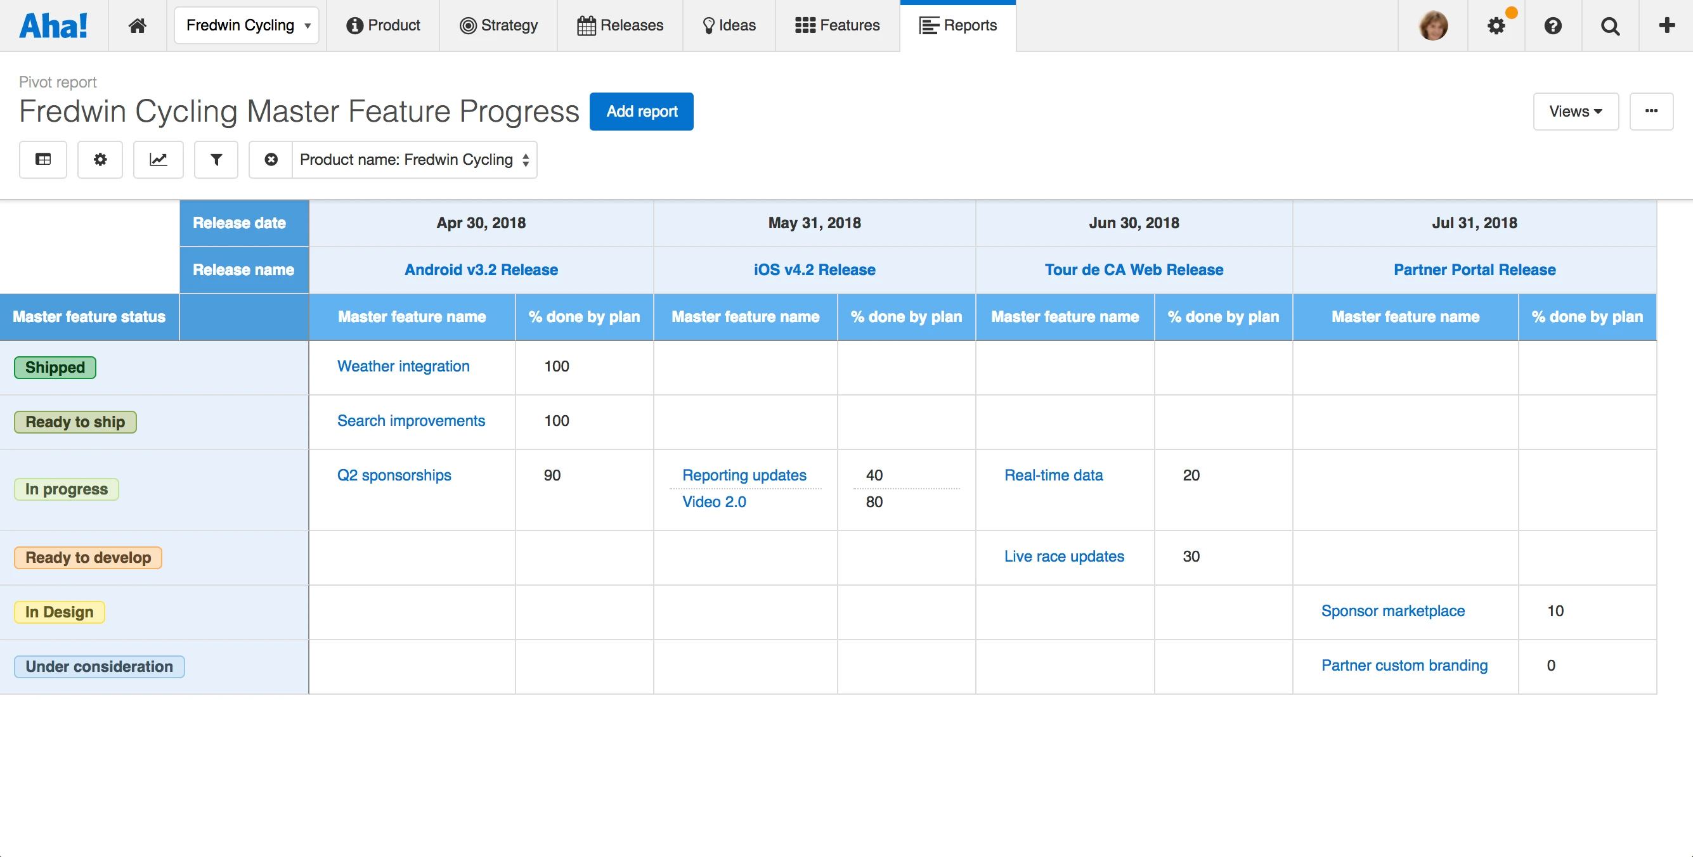
Task: Open the Strategy menu
Action: 498,25
